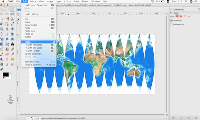
Task: Select the Blend gradient tool
Action: point(7,49)
